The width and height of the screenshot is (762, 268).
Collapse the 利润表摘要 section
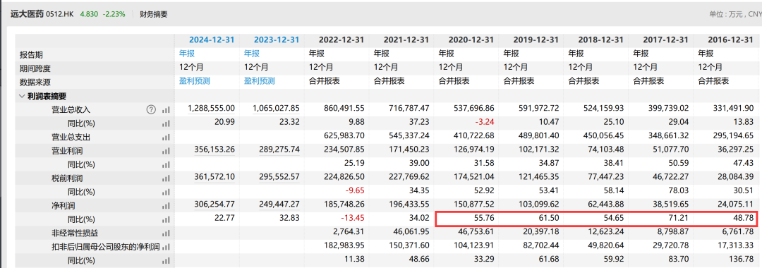pos(22,96)
